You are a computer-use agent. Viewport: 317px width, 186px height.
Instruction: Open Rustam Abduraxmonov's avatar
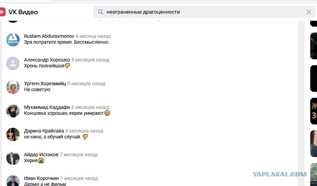point(13,40)
